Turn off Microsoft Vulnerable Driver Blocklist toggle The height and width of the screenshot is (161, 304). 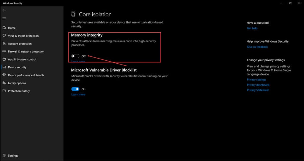coord(75,89)
